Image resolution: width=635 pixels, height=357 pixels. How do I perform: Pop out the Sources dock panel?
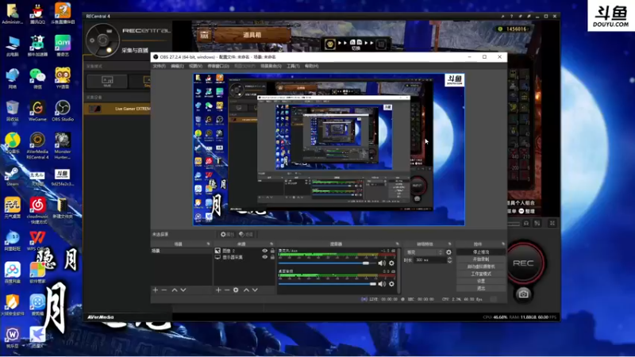click(x=271, y=244)
